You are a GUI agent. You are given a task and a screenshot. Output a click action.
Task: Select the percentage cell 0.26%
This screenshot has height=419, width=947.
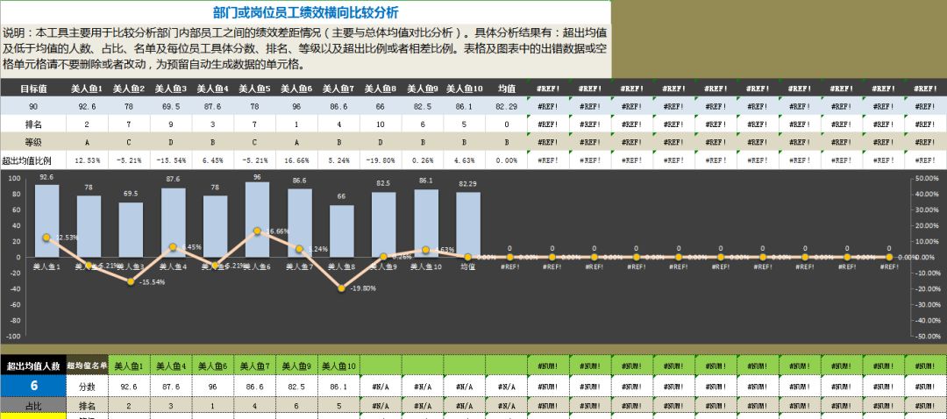pos(422,160)
